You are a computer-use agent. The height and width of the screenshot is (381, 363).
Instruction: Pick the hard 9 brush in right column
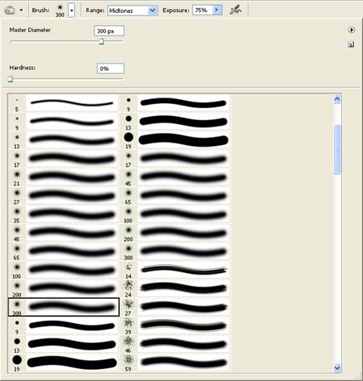click(x=175, y=103)
